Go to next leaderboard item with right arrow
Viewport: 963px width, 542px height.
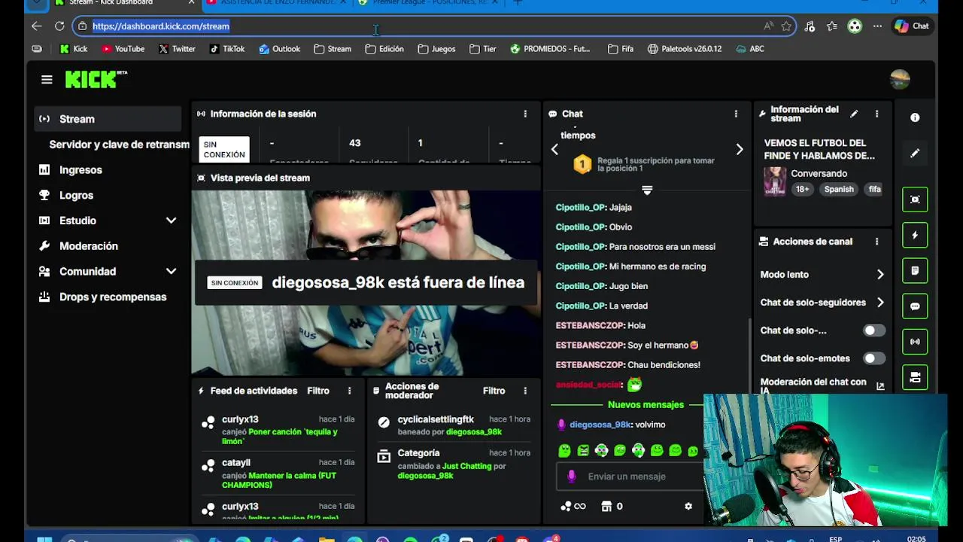739,149
